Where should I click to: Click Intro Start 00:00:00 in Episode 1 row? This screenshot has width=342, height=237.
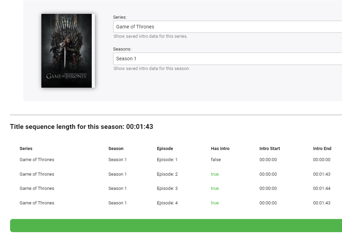pyautogui.click(x=268, y=160)
